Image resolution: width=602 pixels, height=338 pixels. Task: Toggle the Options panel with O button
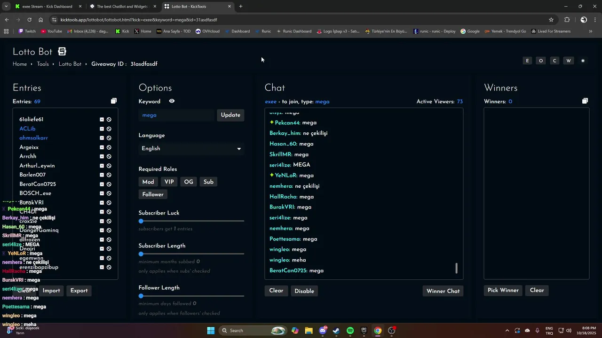point(541,61)
